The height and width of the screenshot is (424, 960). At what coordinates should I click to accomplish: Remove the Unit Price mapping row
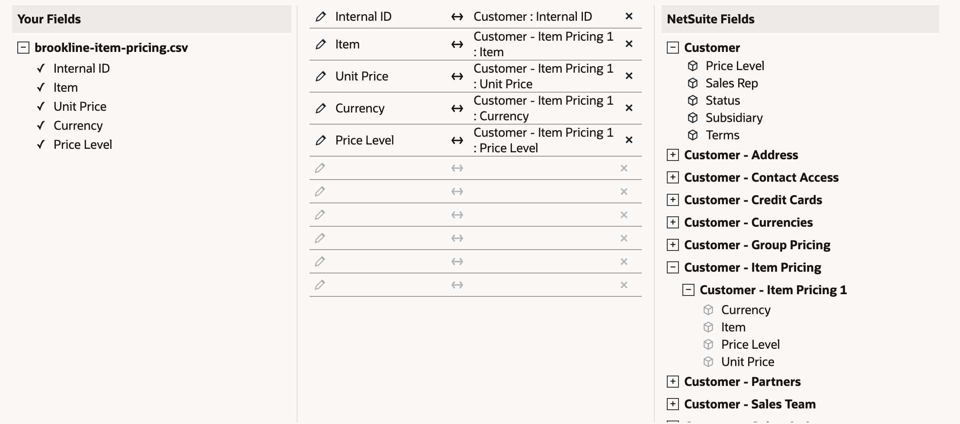(629, 76)
